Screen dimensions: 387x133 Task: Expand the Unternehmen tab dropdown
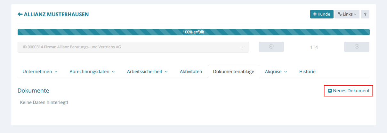[40, 72]
